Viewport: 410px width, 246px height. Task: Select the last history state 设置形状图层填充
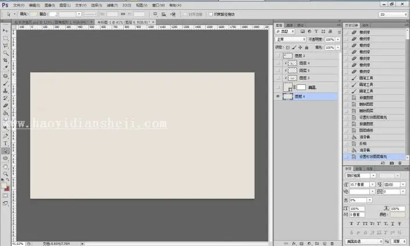pos(375,156)
